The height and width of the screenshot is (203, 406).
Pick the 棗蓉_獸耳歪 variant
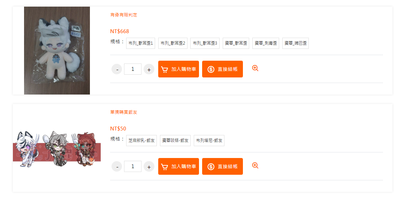236,43
